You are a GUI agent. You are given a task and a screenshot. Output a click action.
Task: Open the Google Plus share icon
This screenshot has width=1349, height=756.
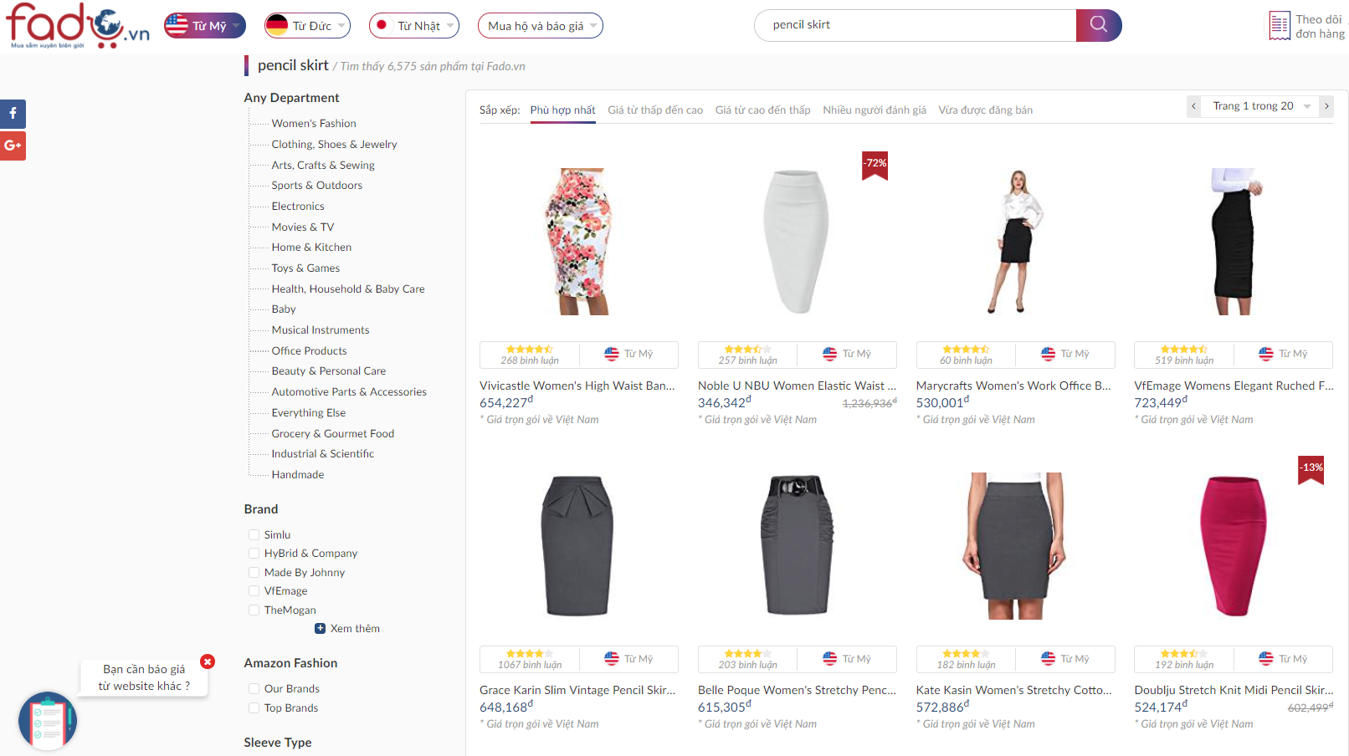tap(13, 146)
